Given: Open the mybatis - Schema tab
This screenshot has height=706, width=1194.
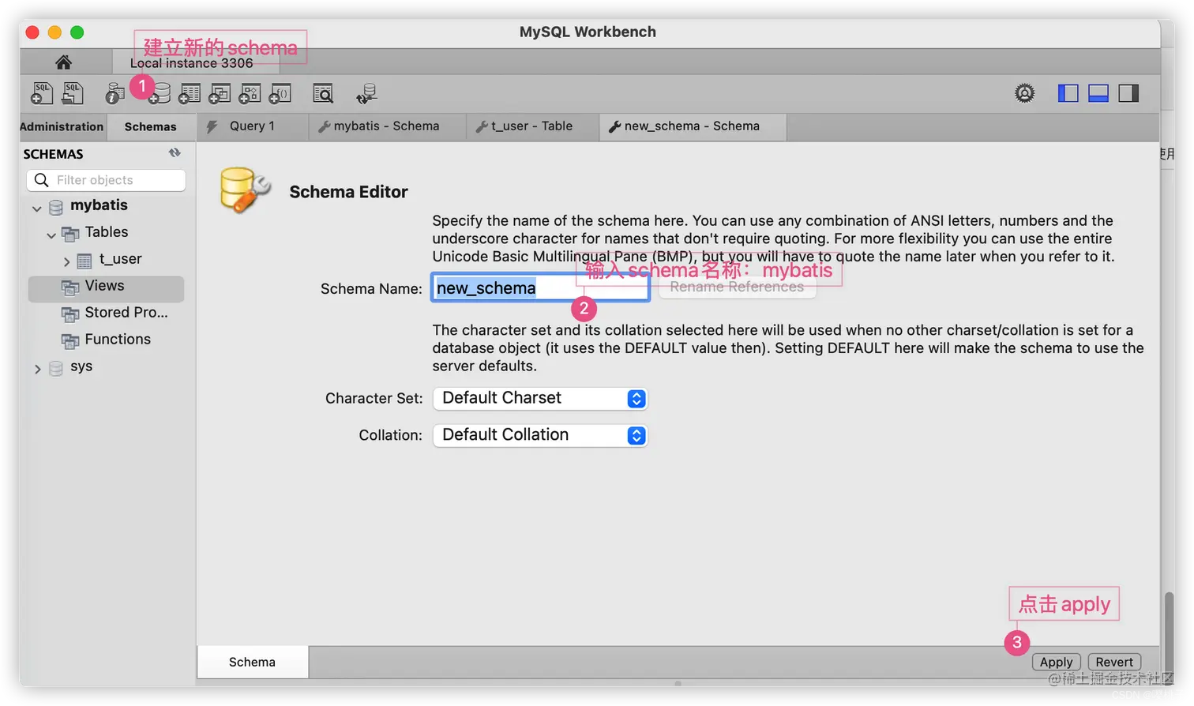Looking at the screenshot, I should 387,126.
